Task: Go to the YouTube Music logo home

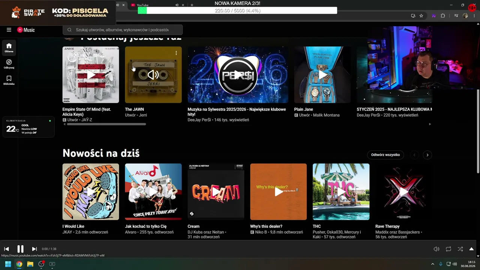Action: click(26, 30)
